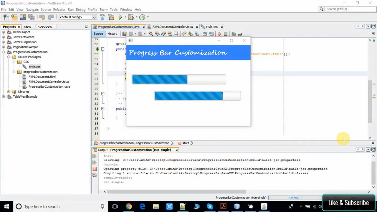Click the Next Bookmark icon
377x212 pixels.
191,34
